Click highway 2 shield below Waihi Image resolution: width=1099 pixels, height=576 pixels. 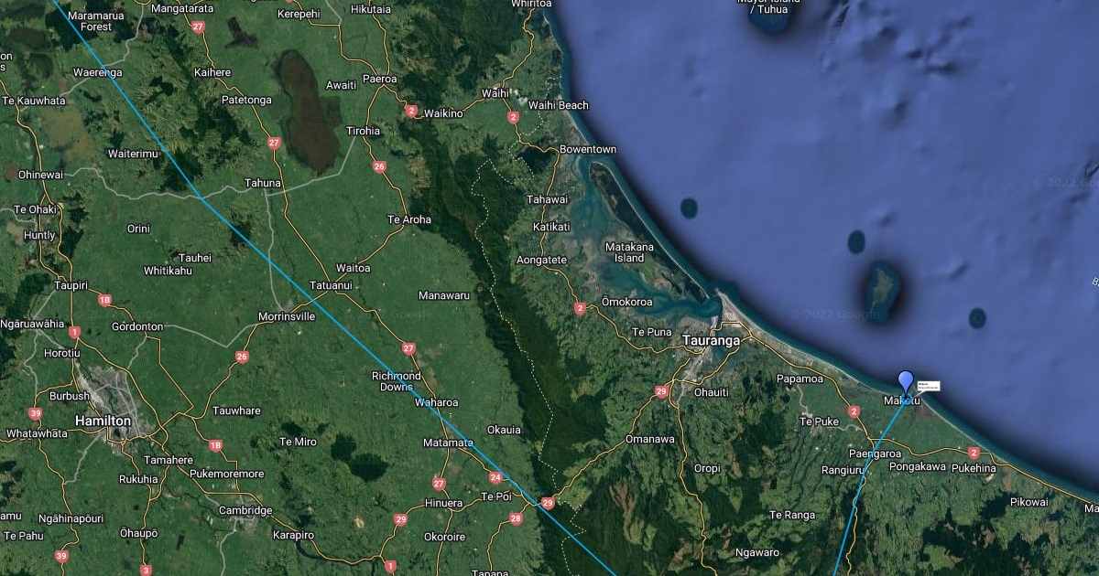pyautogui.click(x=513, y=117)
